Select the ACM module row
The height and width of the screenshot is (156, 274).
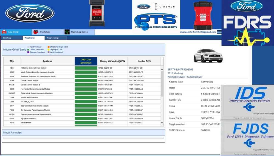pyautogui.click(x=82, y=72)
